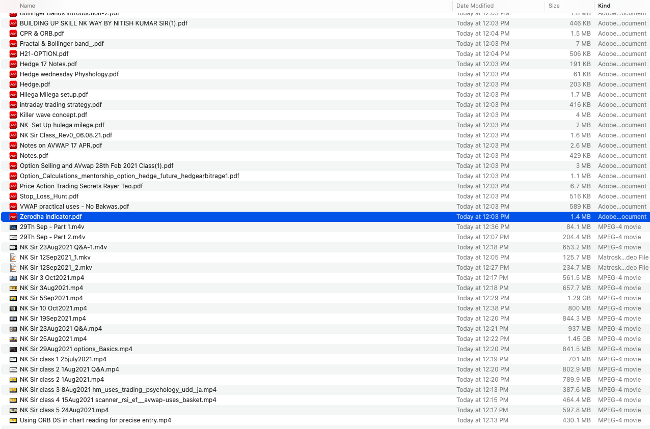Click the thumbnail of NK Sir 29Aug2021 options_Basics.mp4
This screenshot has height=429, width=650.
pos(13,349)
